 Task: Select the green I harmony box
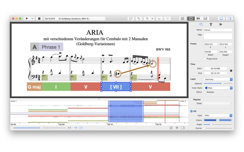tap(56, 87)
